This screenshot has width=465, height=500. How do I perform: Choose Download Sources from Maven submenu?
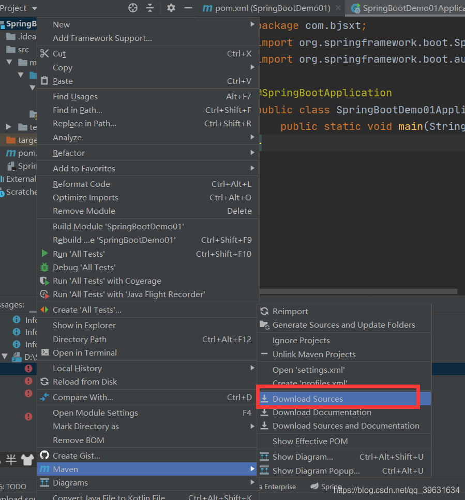coord(344,399)
